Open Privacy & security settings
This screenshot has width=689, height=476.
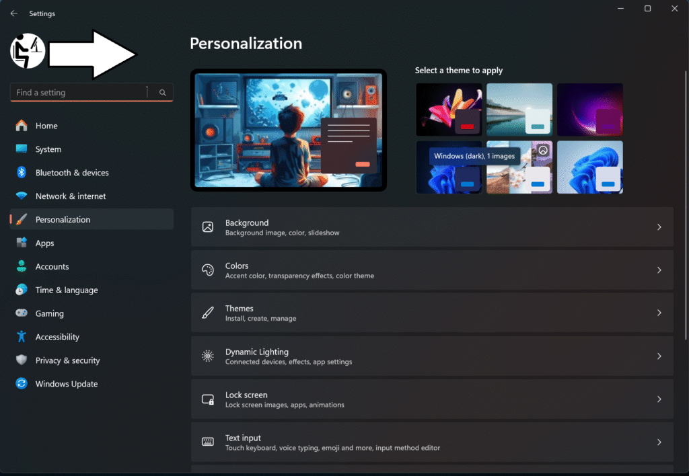click(x=92, y=360)
